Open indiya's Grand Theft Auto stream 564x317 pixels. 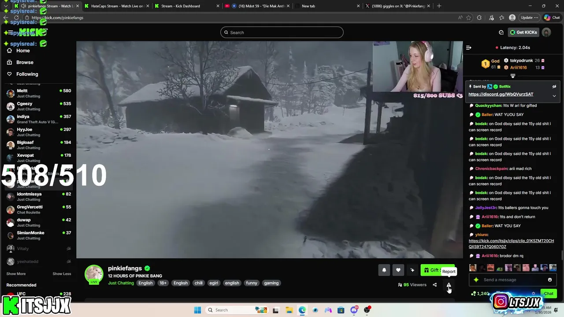(38, 119)
